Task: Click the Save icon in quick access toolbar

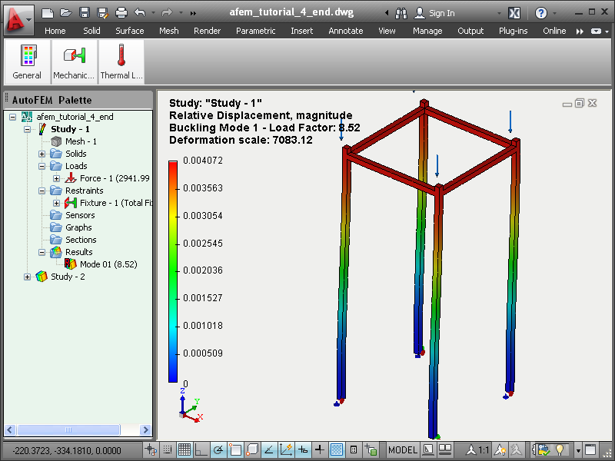Action: pos(85,12)
